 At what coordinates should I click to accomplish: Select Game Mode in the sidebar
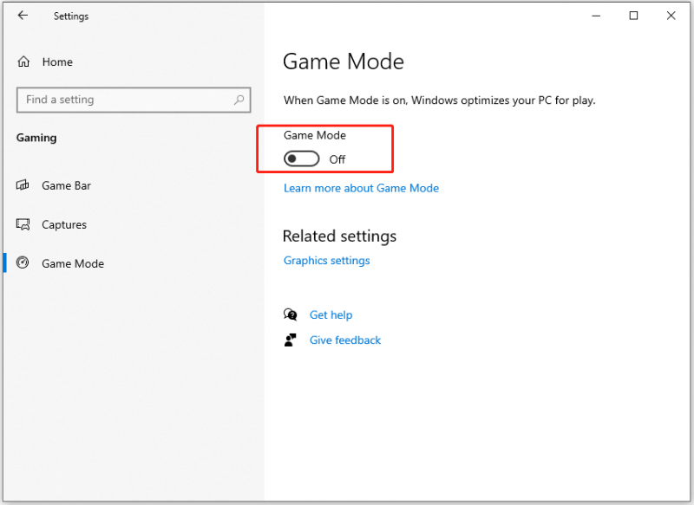(73, 264)
